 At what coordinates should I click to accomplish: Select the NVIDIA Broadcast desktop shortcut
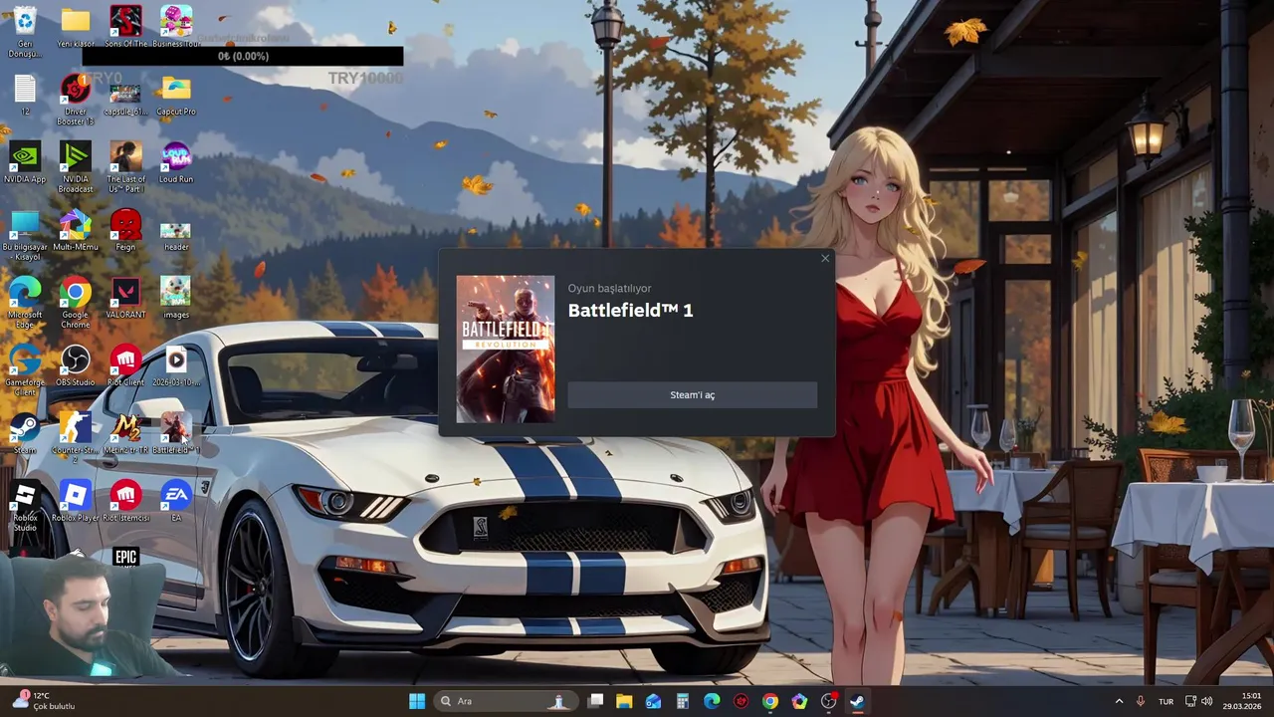pos(76,167)
